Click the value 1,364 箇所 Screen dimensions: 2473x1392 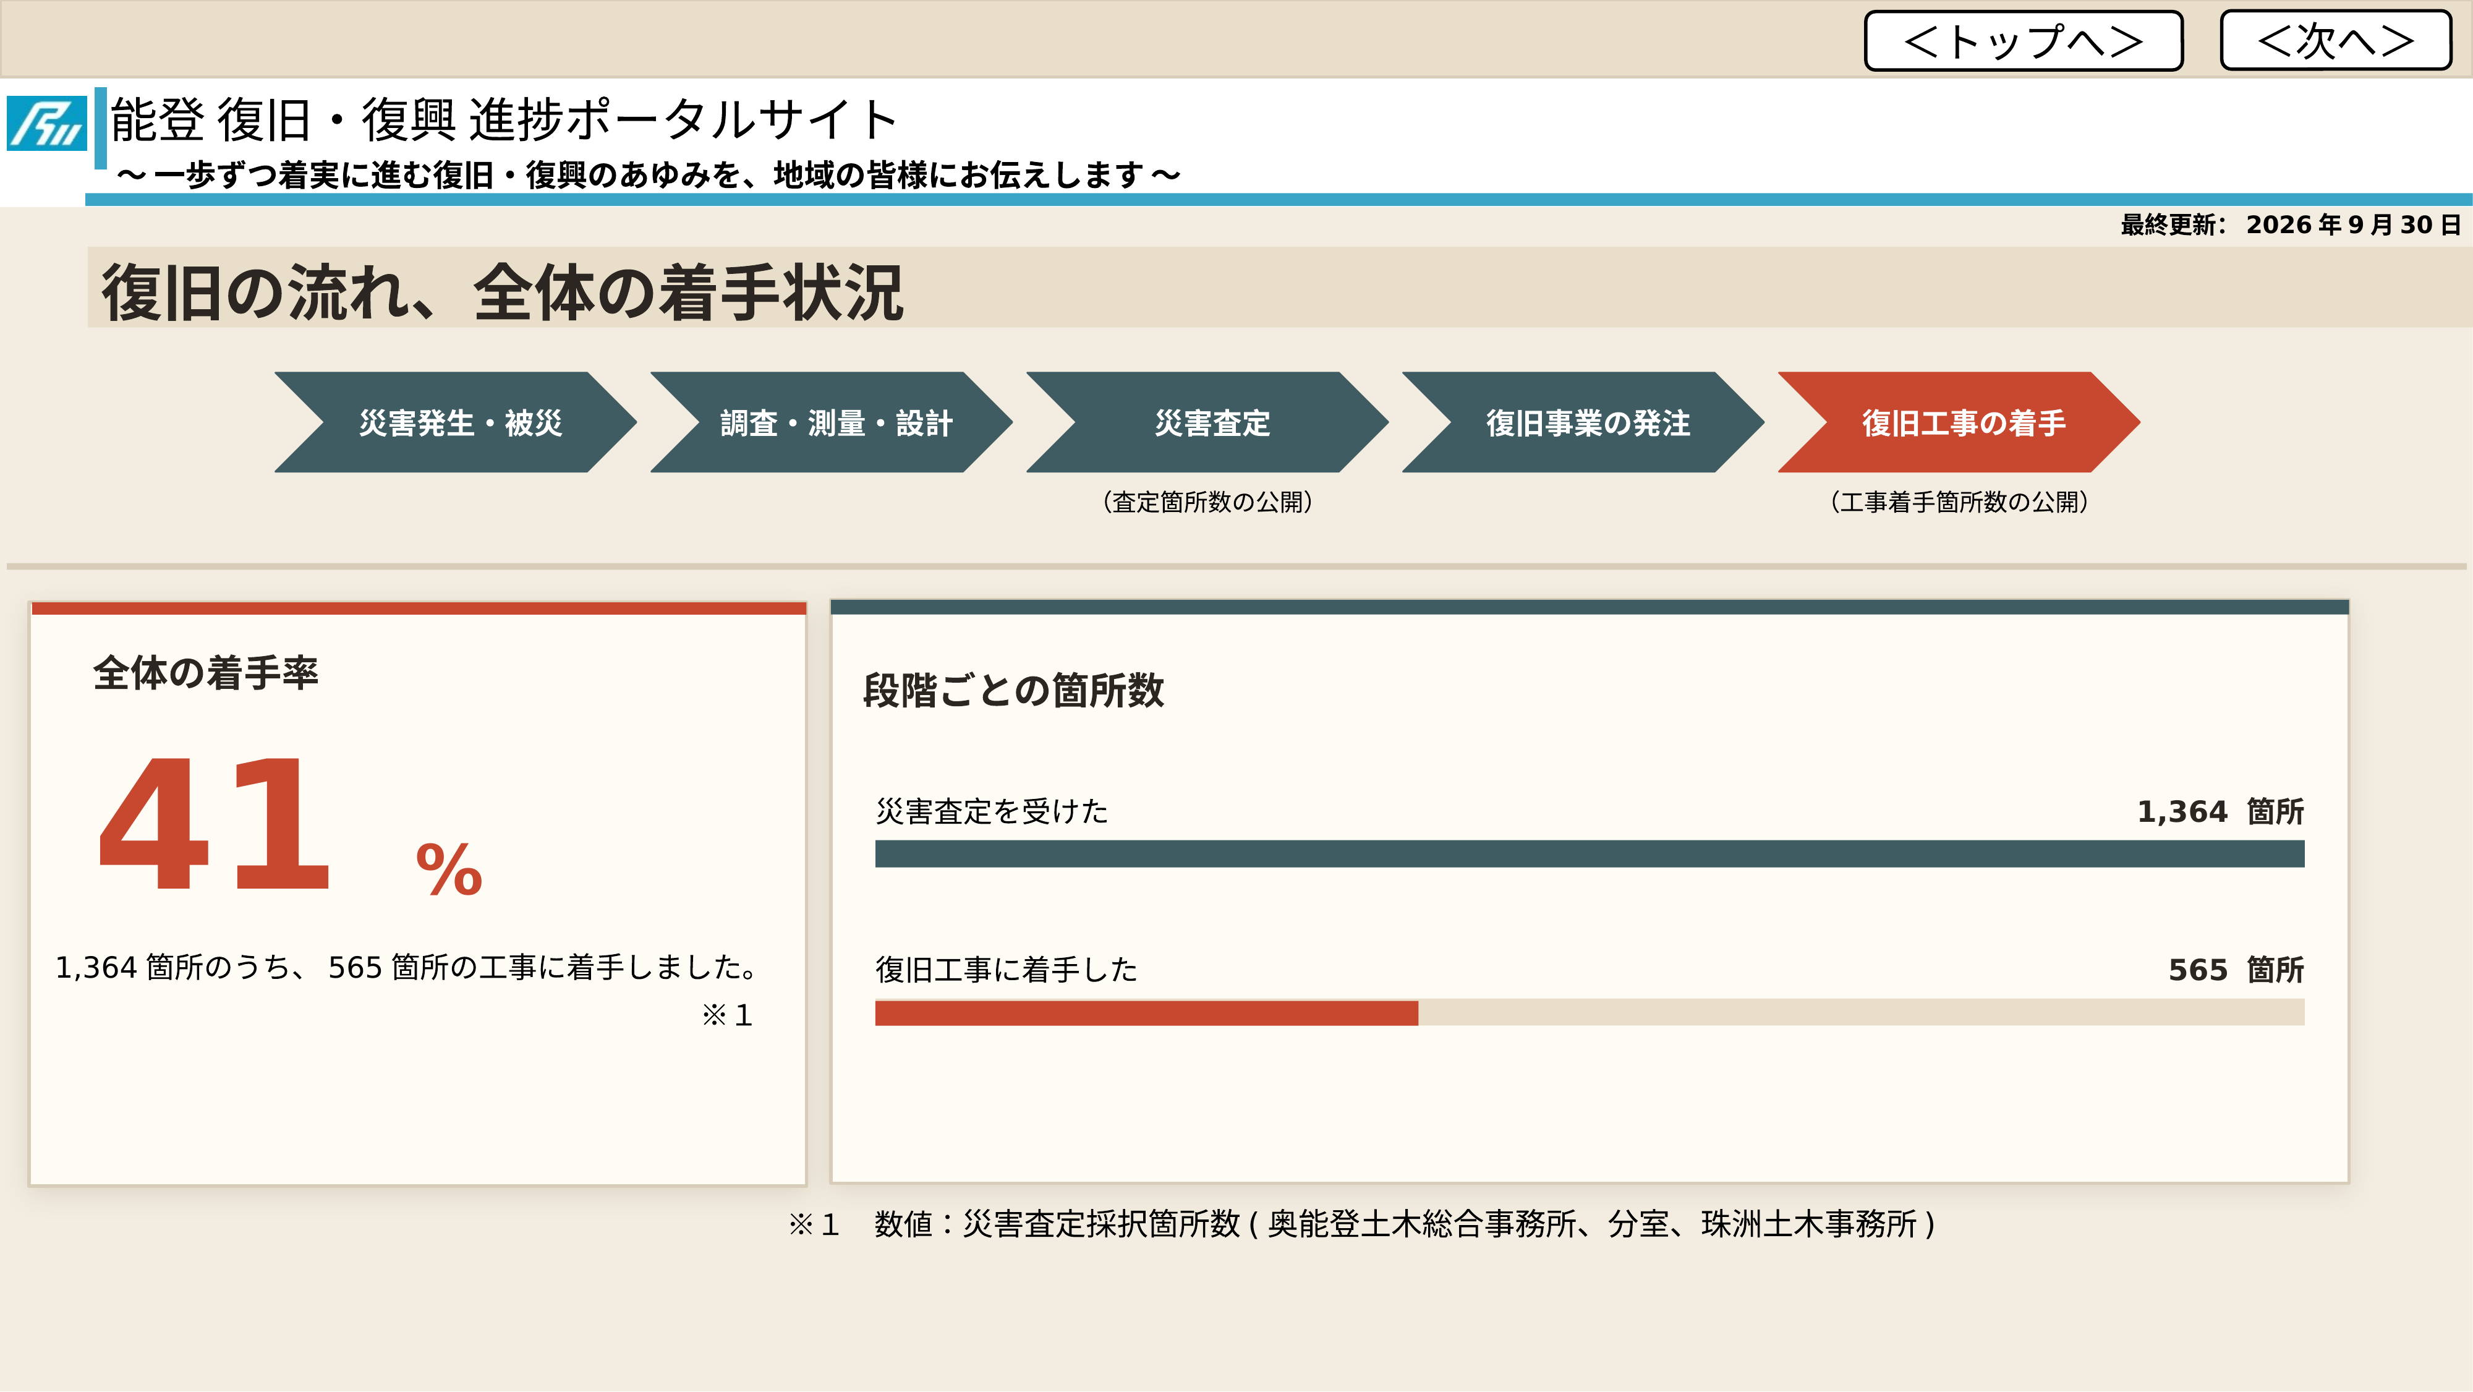click(x=2221, y=811)
